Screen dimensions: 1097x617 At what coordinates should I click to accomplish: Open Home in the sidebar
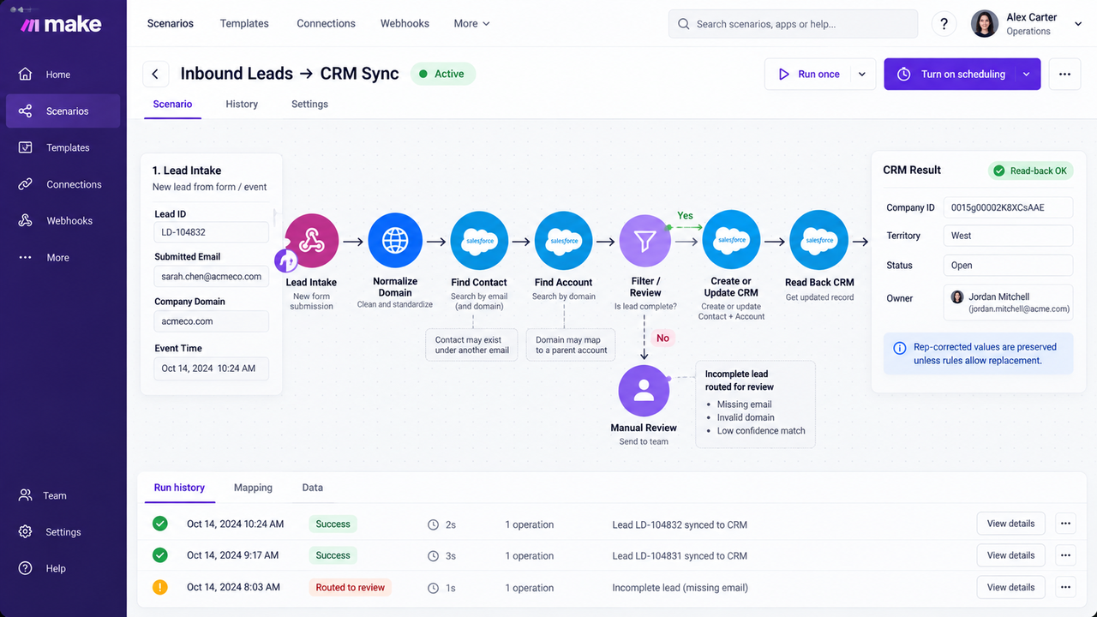(x=63, y=75)
